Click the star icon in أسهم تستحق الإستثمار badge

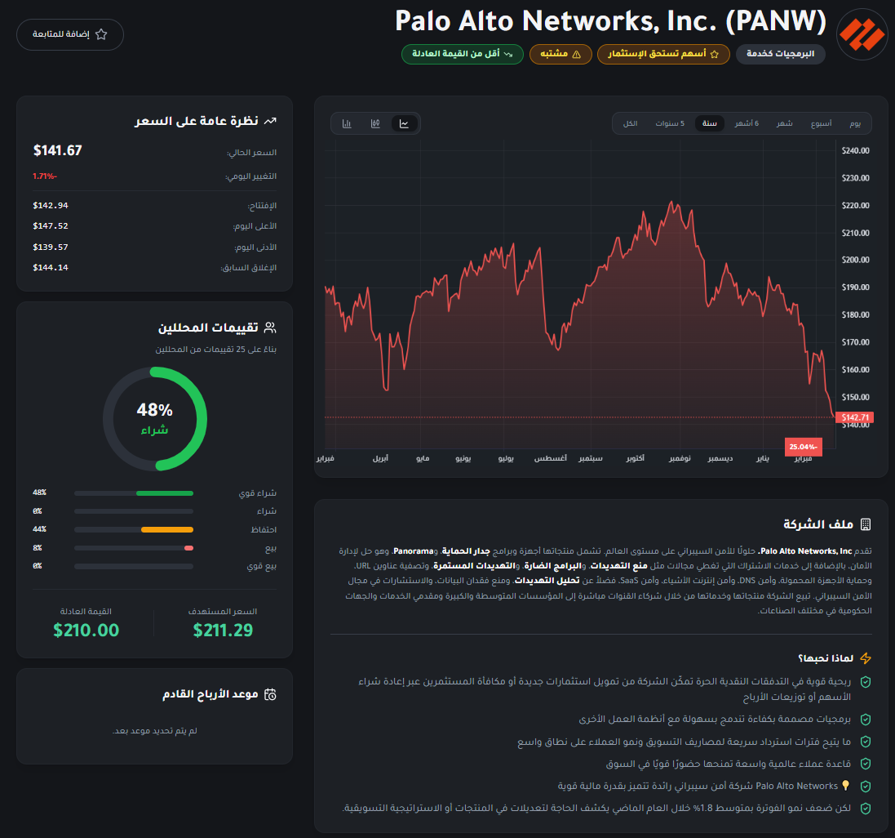(714, 54)
